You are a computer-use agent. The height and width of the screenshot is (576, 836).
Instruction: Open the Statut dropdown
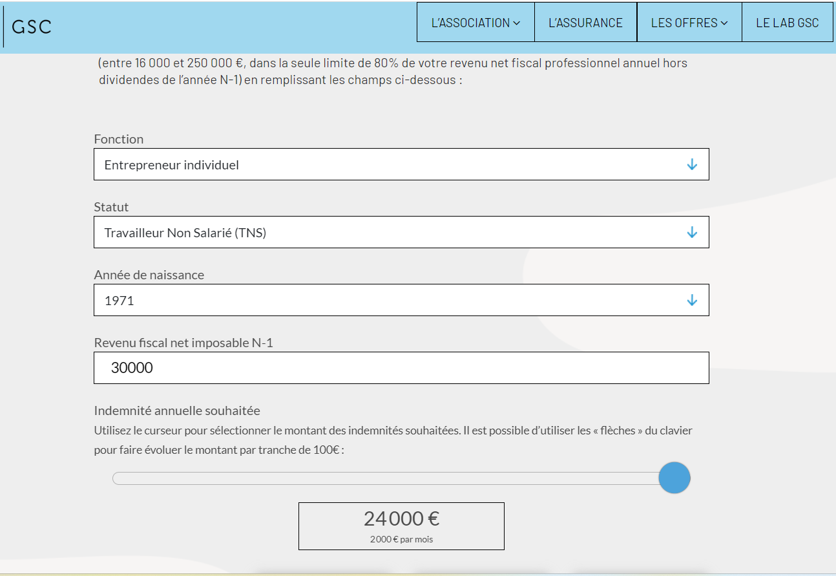(401, 232)
